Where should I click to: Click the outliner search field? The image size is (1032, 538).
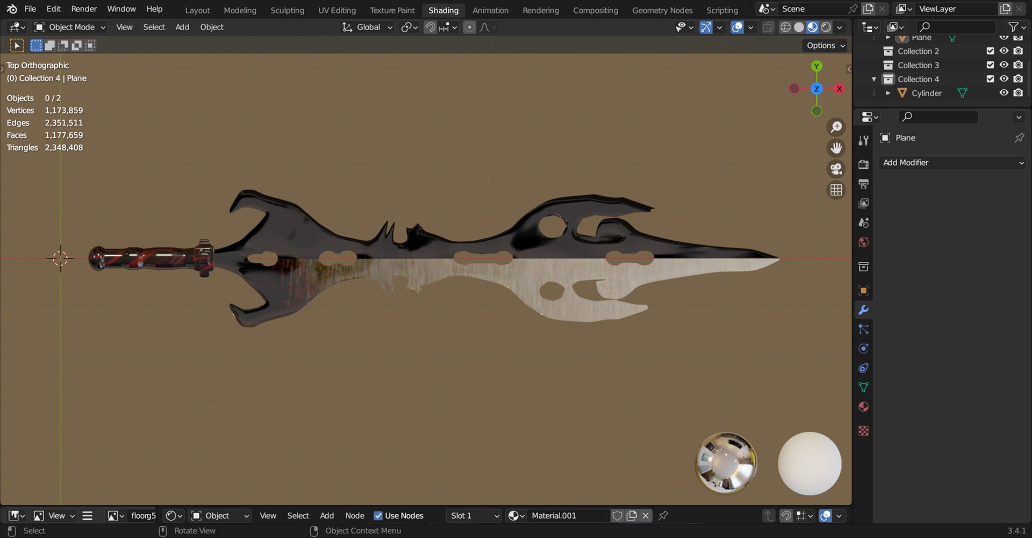tap(956, 27)
